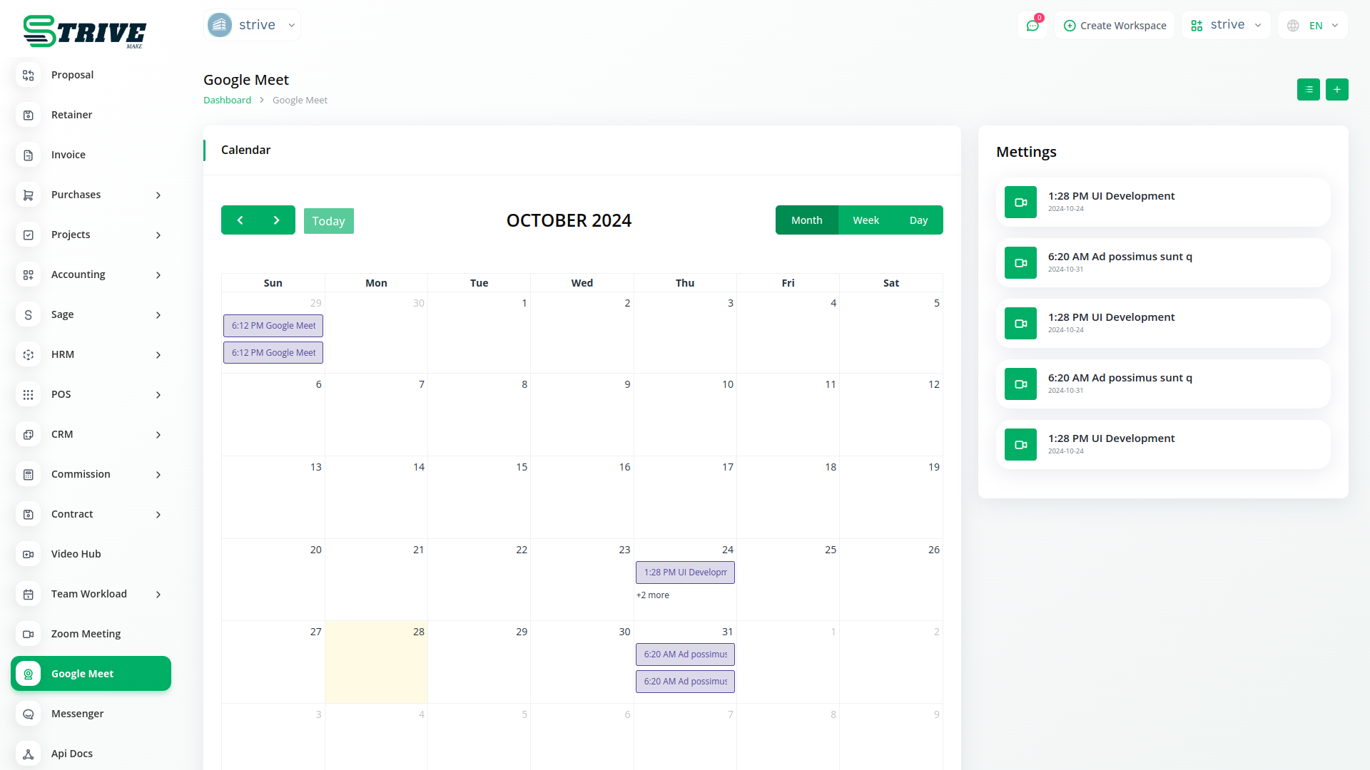Viewport: 1370px width, 770px height.
Task: Open Zoom Meeting in the sidebar
Action: click(86, 634)
